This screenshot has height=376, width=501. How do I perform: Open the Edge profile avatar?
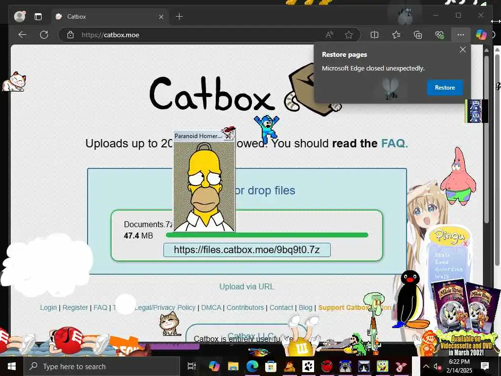(20, 16)
